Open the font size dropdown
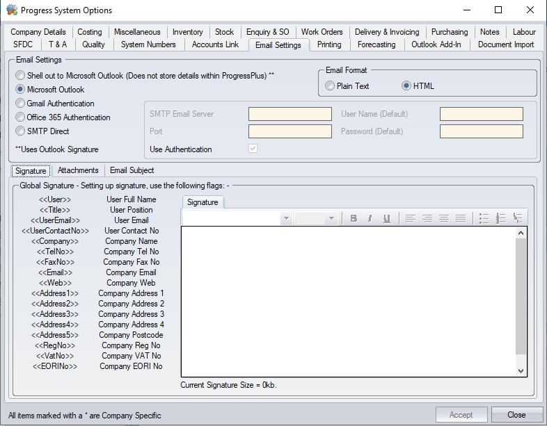The width and height of the screenshot is (547, 426). tap(331, 219)
